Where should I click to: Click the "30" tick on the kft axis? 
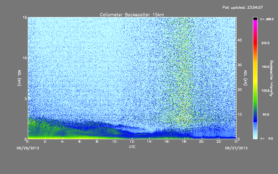coord(239,65)
